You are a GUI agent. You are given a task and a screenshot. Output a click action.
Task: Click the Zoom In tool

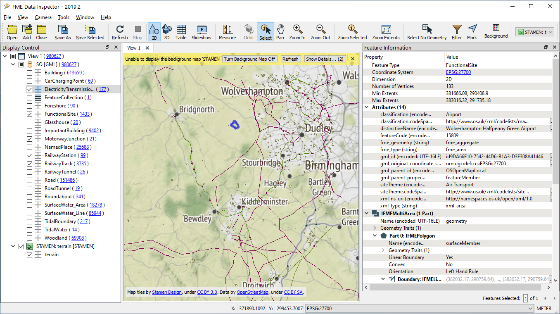297,32
